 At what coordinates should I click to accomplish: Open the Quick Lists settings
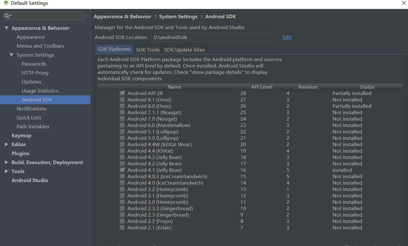coord(29,118)
